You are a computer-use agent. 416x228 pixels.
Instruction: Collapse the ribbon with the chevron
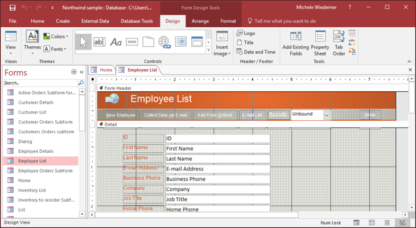point(409,62)
